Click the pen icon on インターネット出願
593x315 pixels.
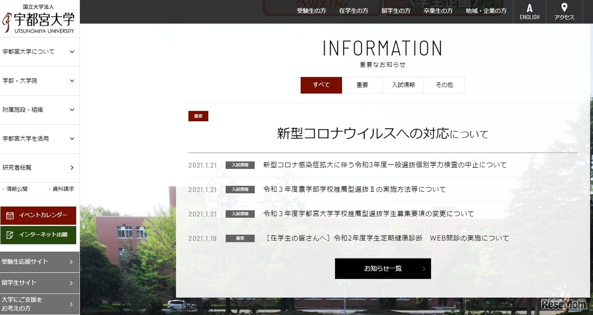(x=10, y=235)
